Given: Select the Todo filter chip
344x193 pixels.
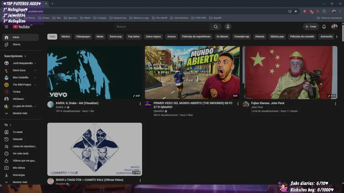Looking at the screenshot, I should [52, 37].
